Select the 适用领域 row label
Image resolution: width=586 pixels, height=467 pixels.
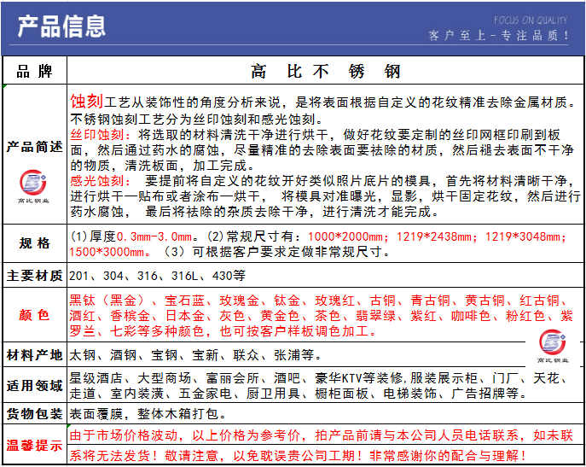click(x=34, y=385)
